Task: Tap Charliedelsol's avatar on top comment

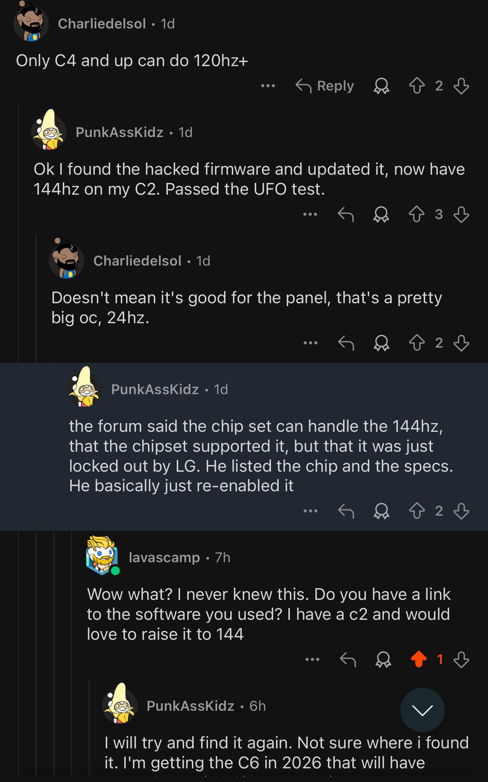Action: 31,23
